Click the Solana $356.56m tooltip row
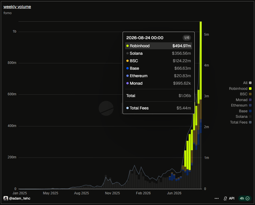 (x=159, y=53)
